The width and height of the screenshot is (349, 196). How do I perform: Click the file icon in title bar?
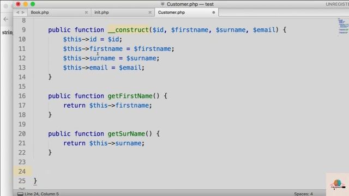pyautogui.click(x=163, y=4)
